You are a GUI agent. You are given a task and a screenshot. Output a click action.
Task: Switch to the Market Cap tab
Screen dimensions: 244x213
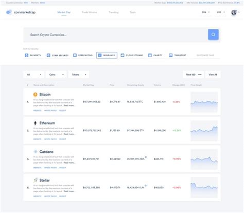click(x=64, y=12)
